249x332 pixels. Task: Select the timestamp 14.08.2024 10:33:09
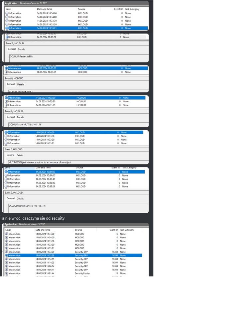point(45,252)
